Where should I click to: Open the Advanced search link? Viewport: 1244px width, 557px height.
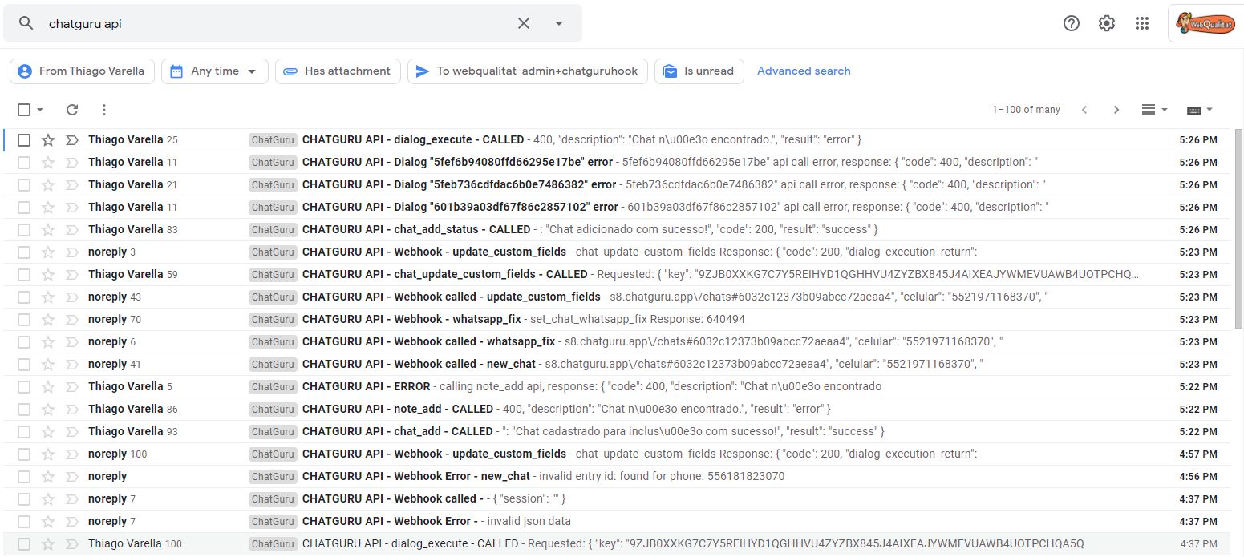click(x=804, y=71)
